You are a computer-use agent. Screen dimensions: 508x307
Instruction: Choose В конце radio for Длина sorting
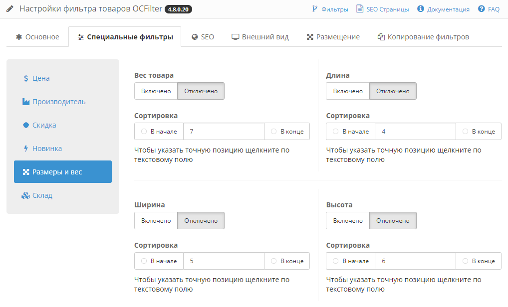pyautogui.click(x=465, y=132)
